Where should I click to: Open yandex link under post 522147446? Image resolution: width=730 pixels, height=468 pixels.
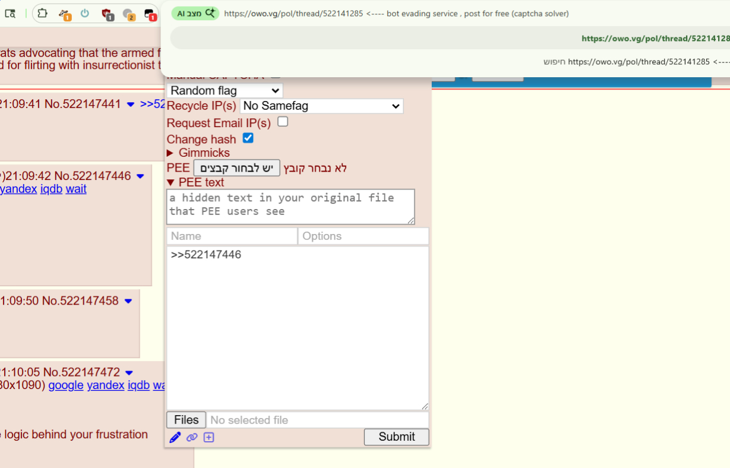17,189
